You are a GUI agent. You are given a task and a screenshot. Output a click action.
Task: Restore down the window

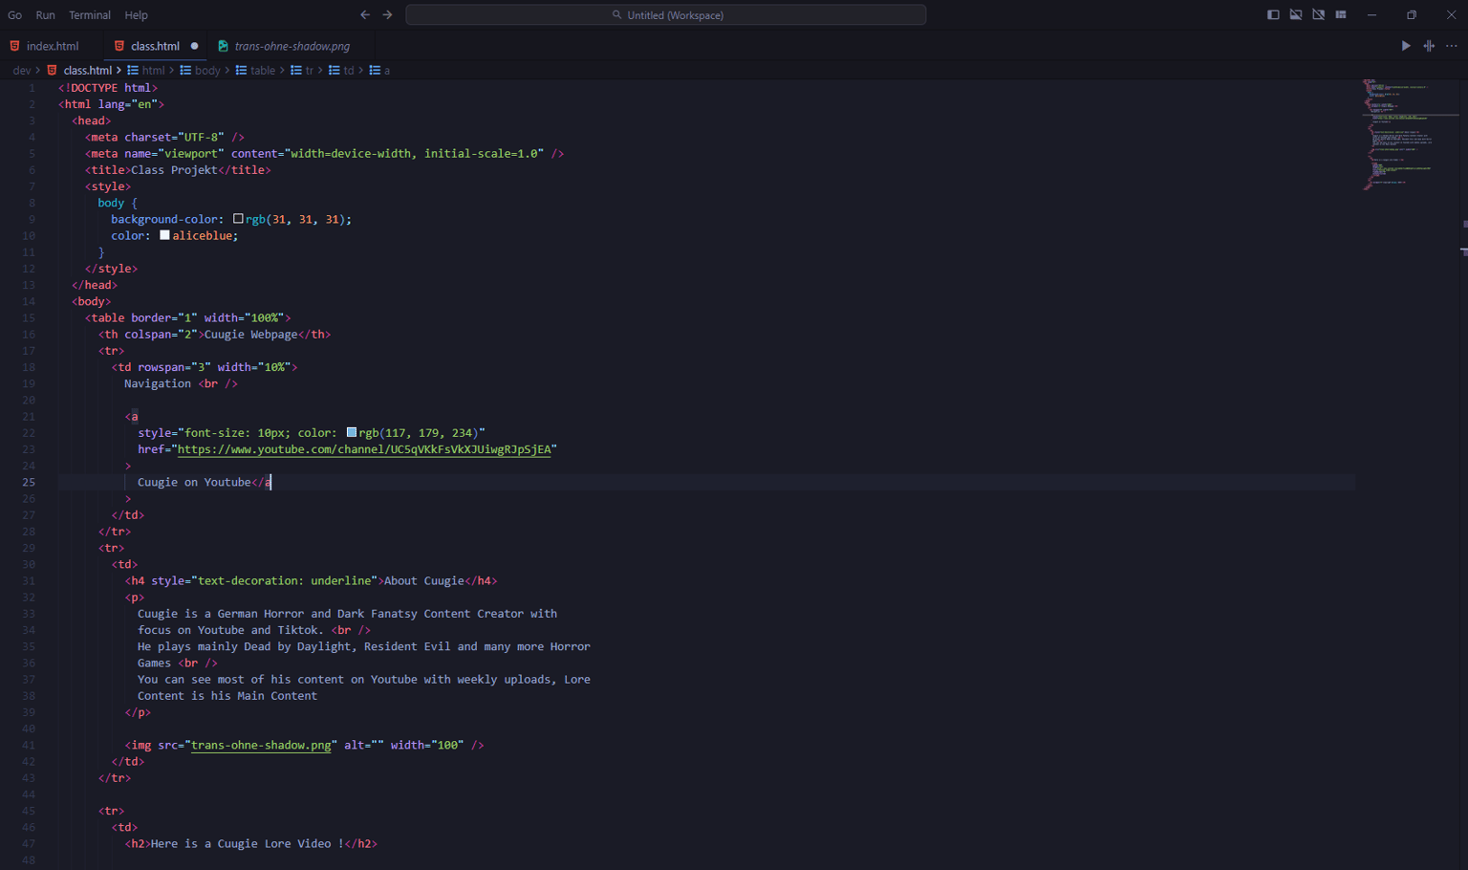(1412, 14)
